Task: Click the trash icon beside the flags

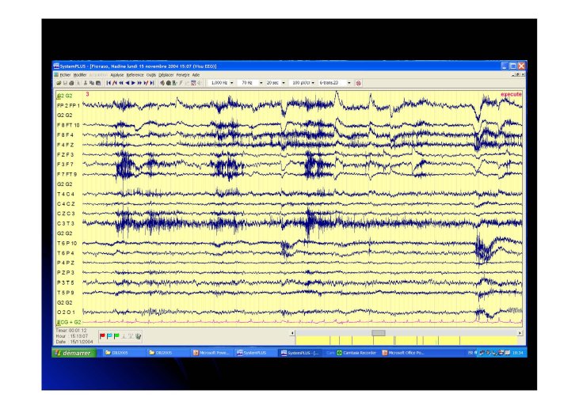Action: tap(138, 335)
